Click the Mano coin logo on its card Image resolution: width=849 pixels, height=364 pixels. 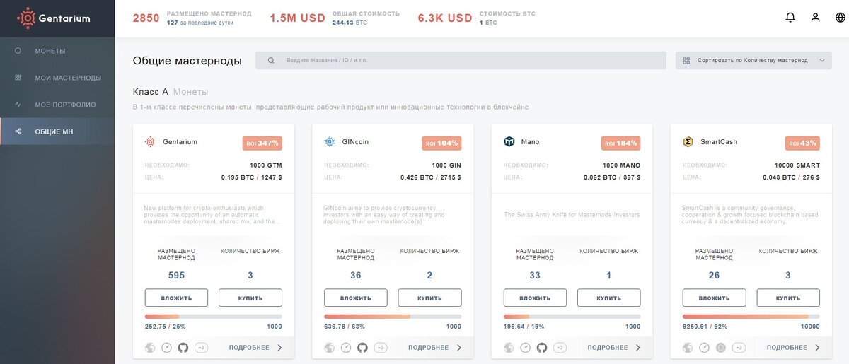(509, 142)
